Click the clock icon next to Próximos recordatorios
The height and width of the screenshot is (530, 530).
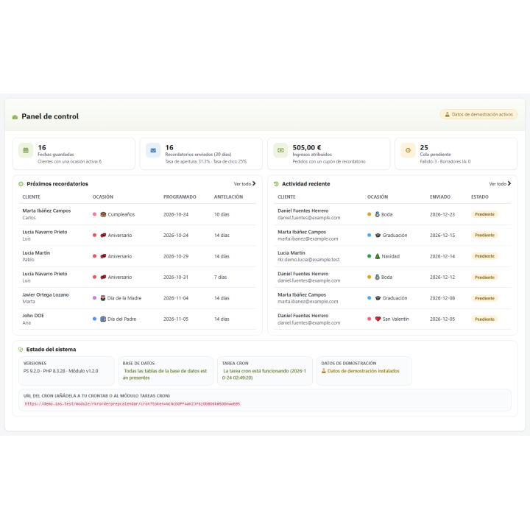point(21,184)
